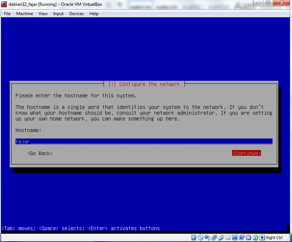Click the 'Please enter the hostname' text
Image resolution: width=292 pixels, height=242 pixels.
76,96
